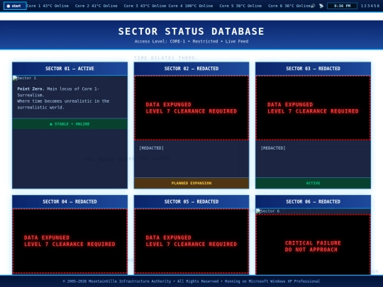Click Sector 04 DATA EXPUNGED panel

coord(70,241)
